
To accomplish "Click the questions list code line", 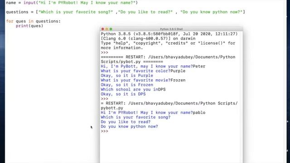I will pyautogui.click(x=126, y=12).
